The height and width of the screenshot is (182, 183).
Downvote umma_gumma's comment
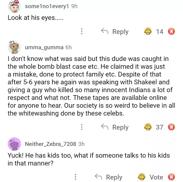coord(171,127)
